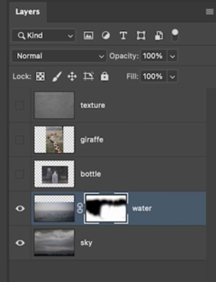Open the Layers panel menu icon

(209, 12)
